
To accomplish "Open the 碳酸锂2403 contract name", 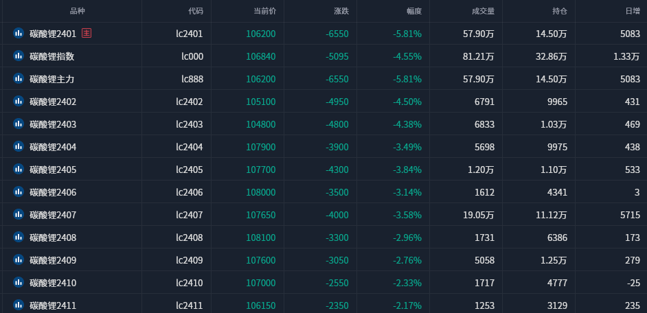I will pos(53,124).
